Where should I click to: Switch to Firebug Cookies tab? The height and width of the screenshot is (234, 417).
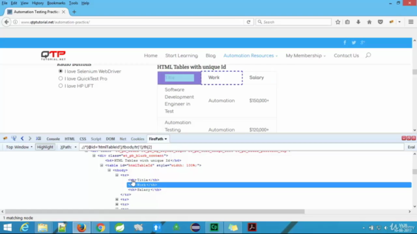[x=137, y=138]
